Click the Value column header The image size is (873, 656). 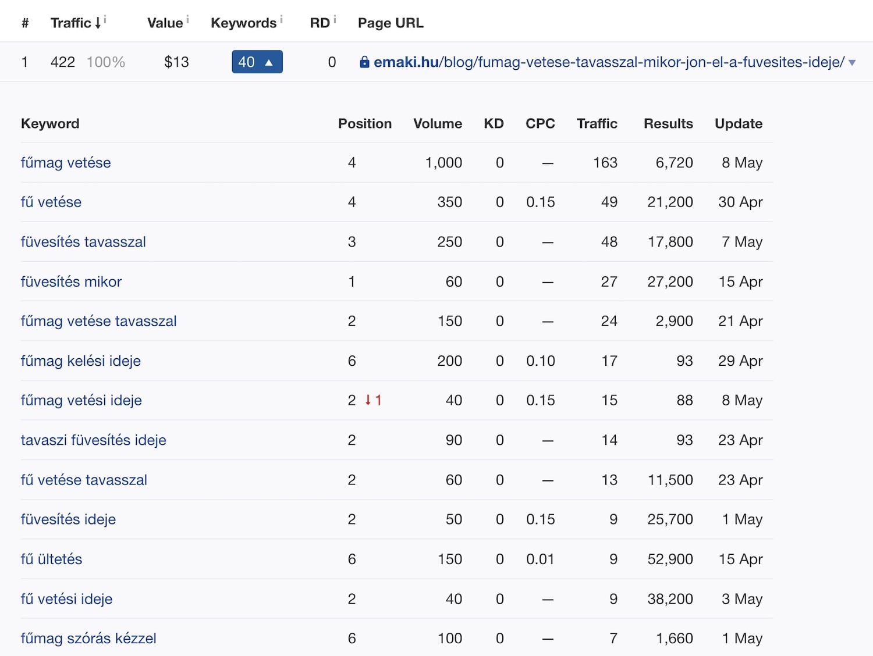165,23
